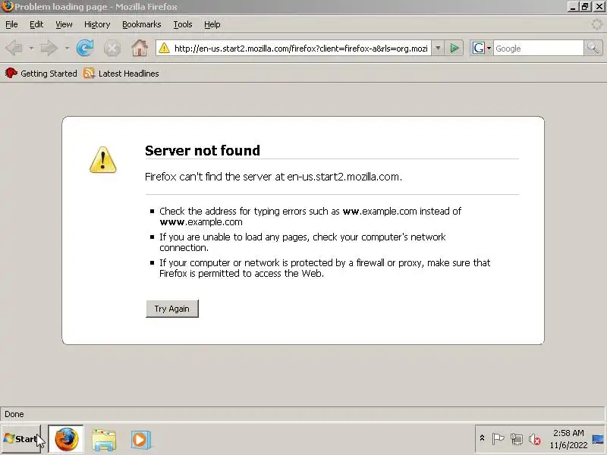Click the Stop loading icon
This screenshot has height=455, width=607.
[x=112, y=49]
